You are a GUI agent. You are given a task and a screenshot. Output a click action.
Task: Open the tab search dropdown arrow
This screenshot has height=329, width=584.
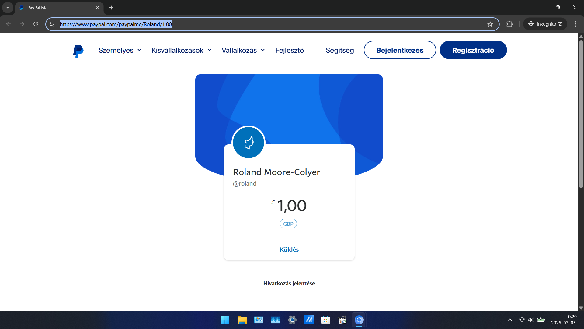click(8, 8)
